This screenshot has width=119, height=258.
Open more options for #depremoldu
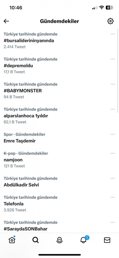(113, 59)
